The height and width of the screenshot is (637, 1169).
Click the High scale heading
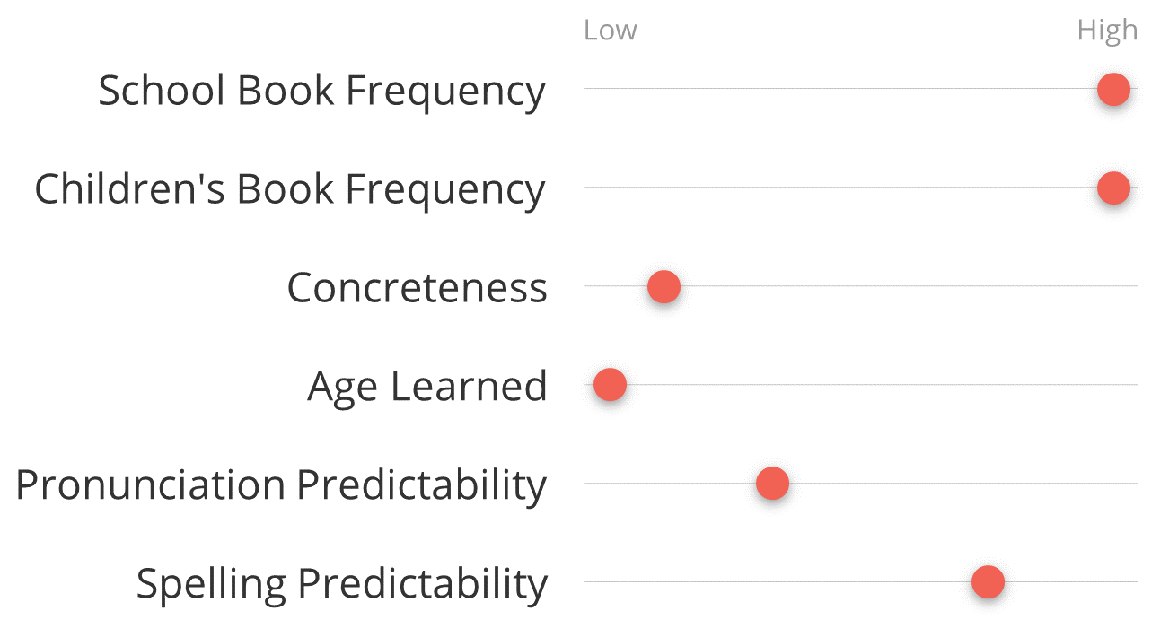(x=1107, y=31)
